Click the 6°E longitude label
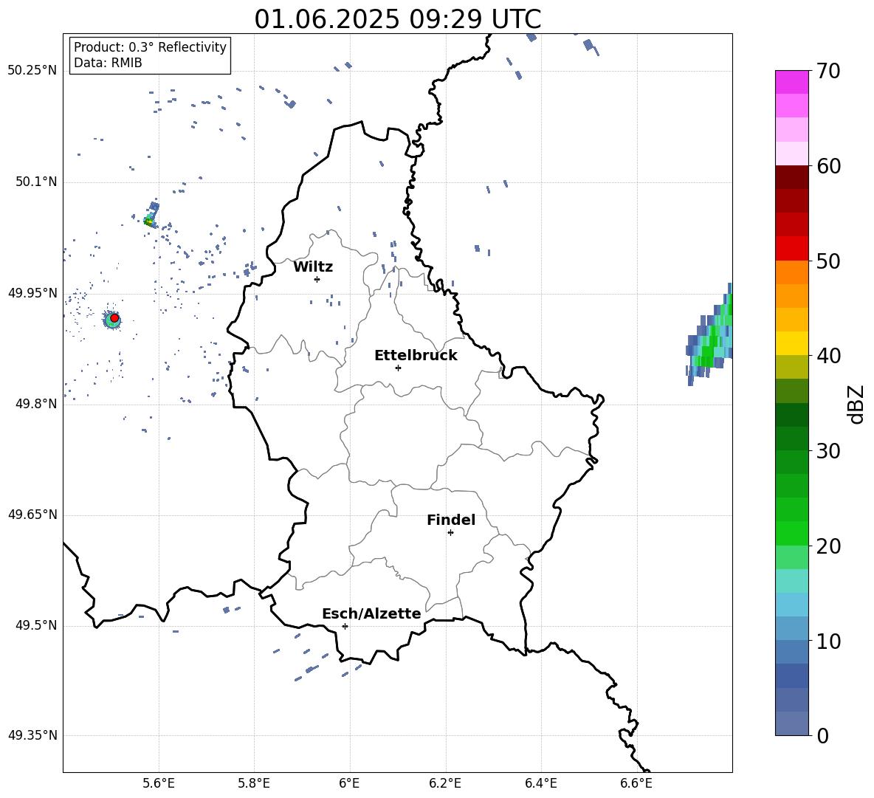 point(349,783)
